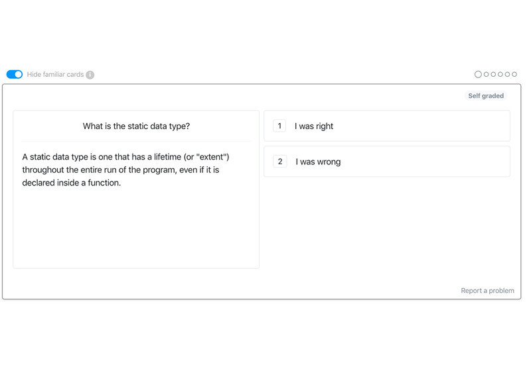Select the third progress circle
This screenshot has width=531, height=365.
coord(493,74)
